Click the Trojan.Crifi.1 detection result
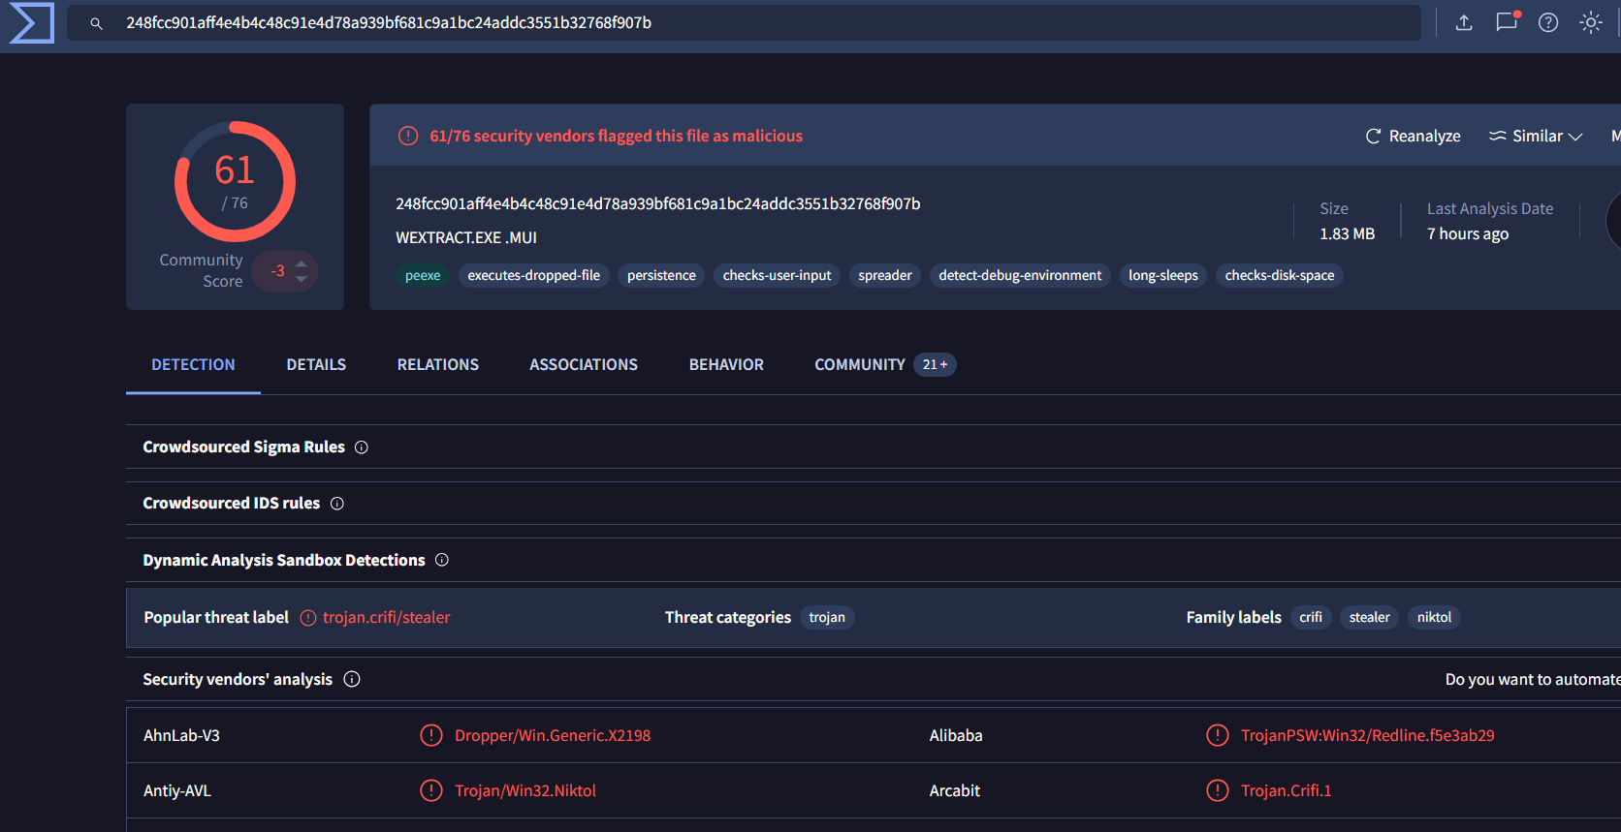Screen dimensions: 1621x832 click(x=1287, y=791)
